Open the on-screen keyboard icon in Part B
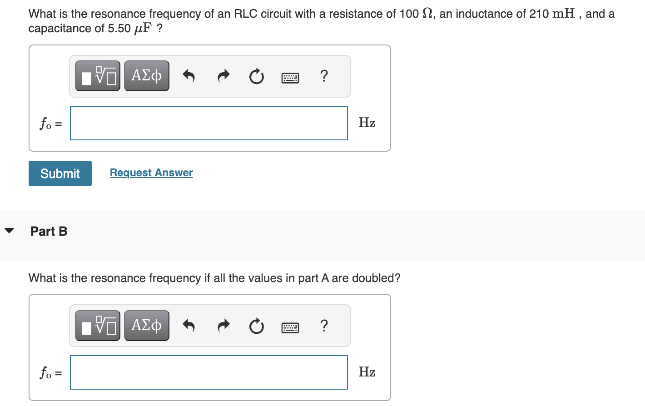The width and height of the screenshot is (645, 406). (x=290, y=327)
